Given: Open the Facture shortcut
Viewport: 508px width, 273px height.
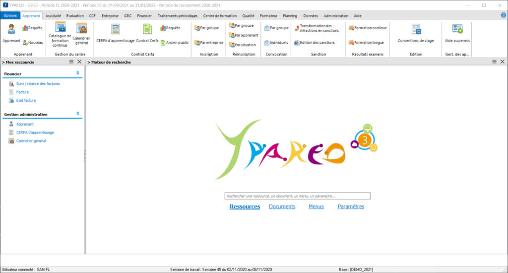Looking at the screenshot, I should coord(22,92).
